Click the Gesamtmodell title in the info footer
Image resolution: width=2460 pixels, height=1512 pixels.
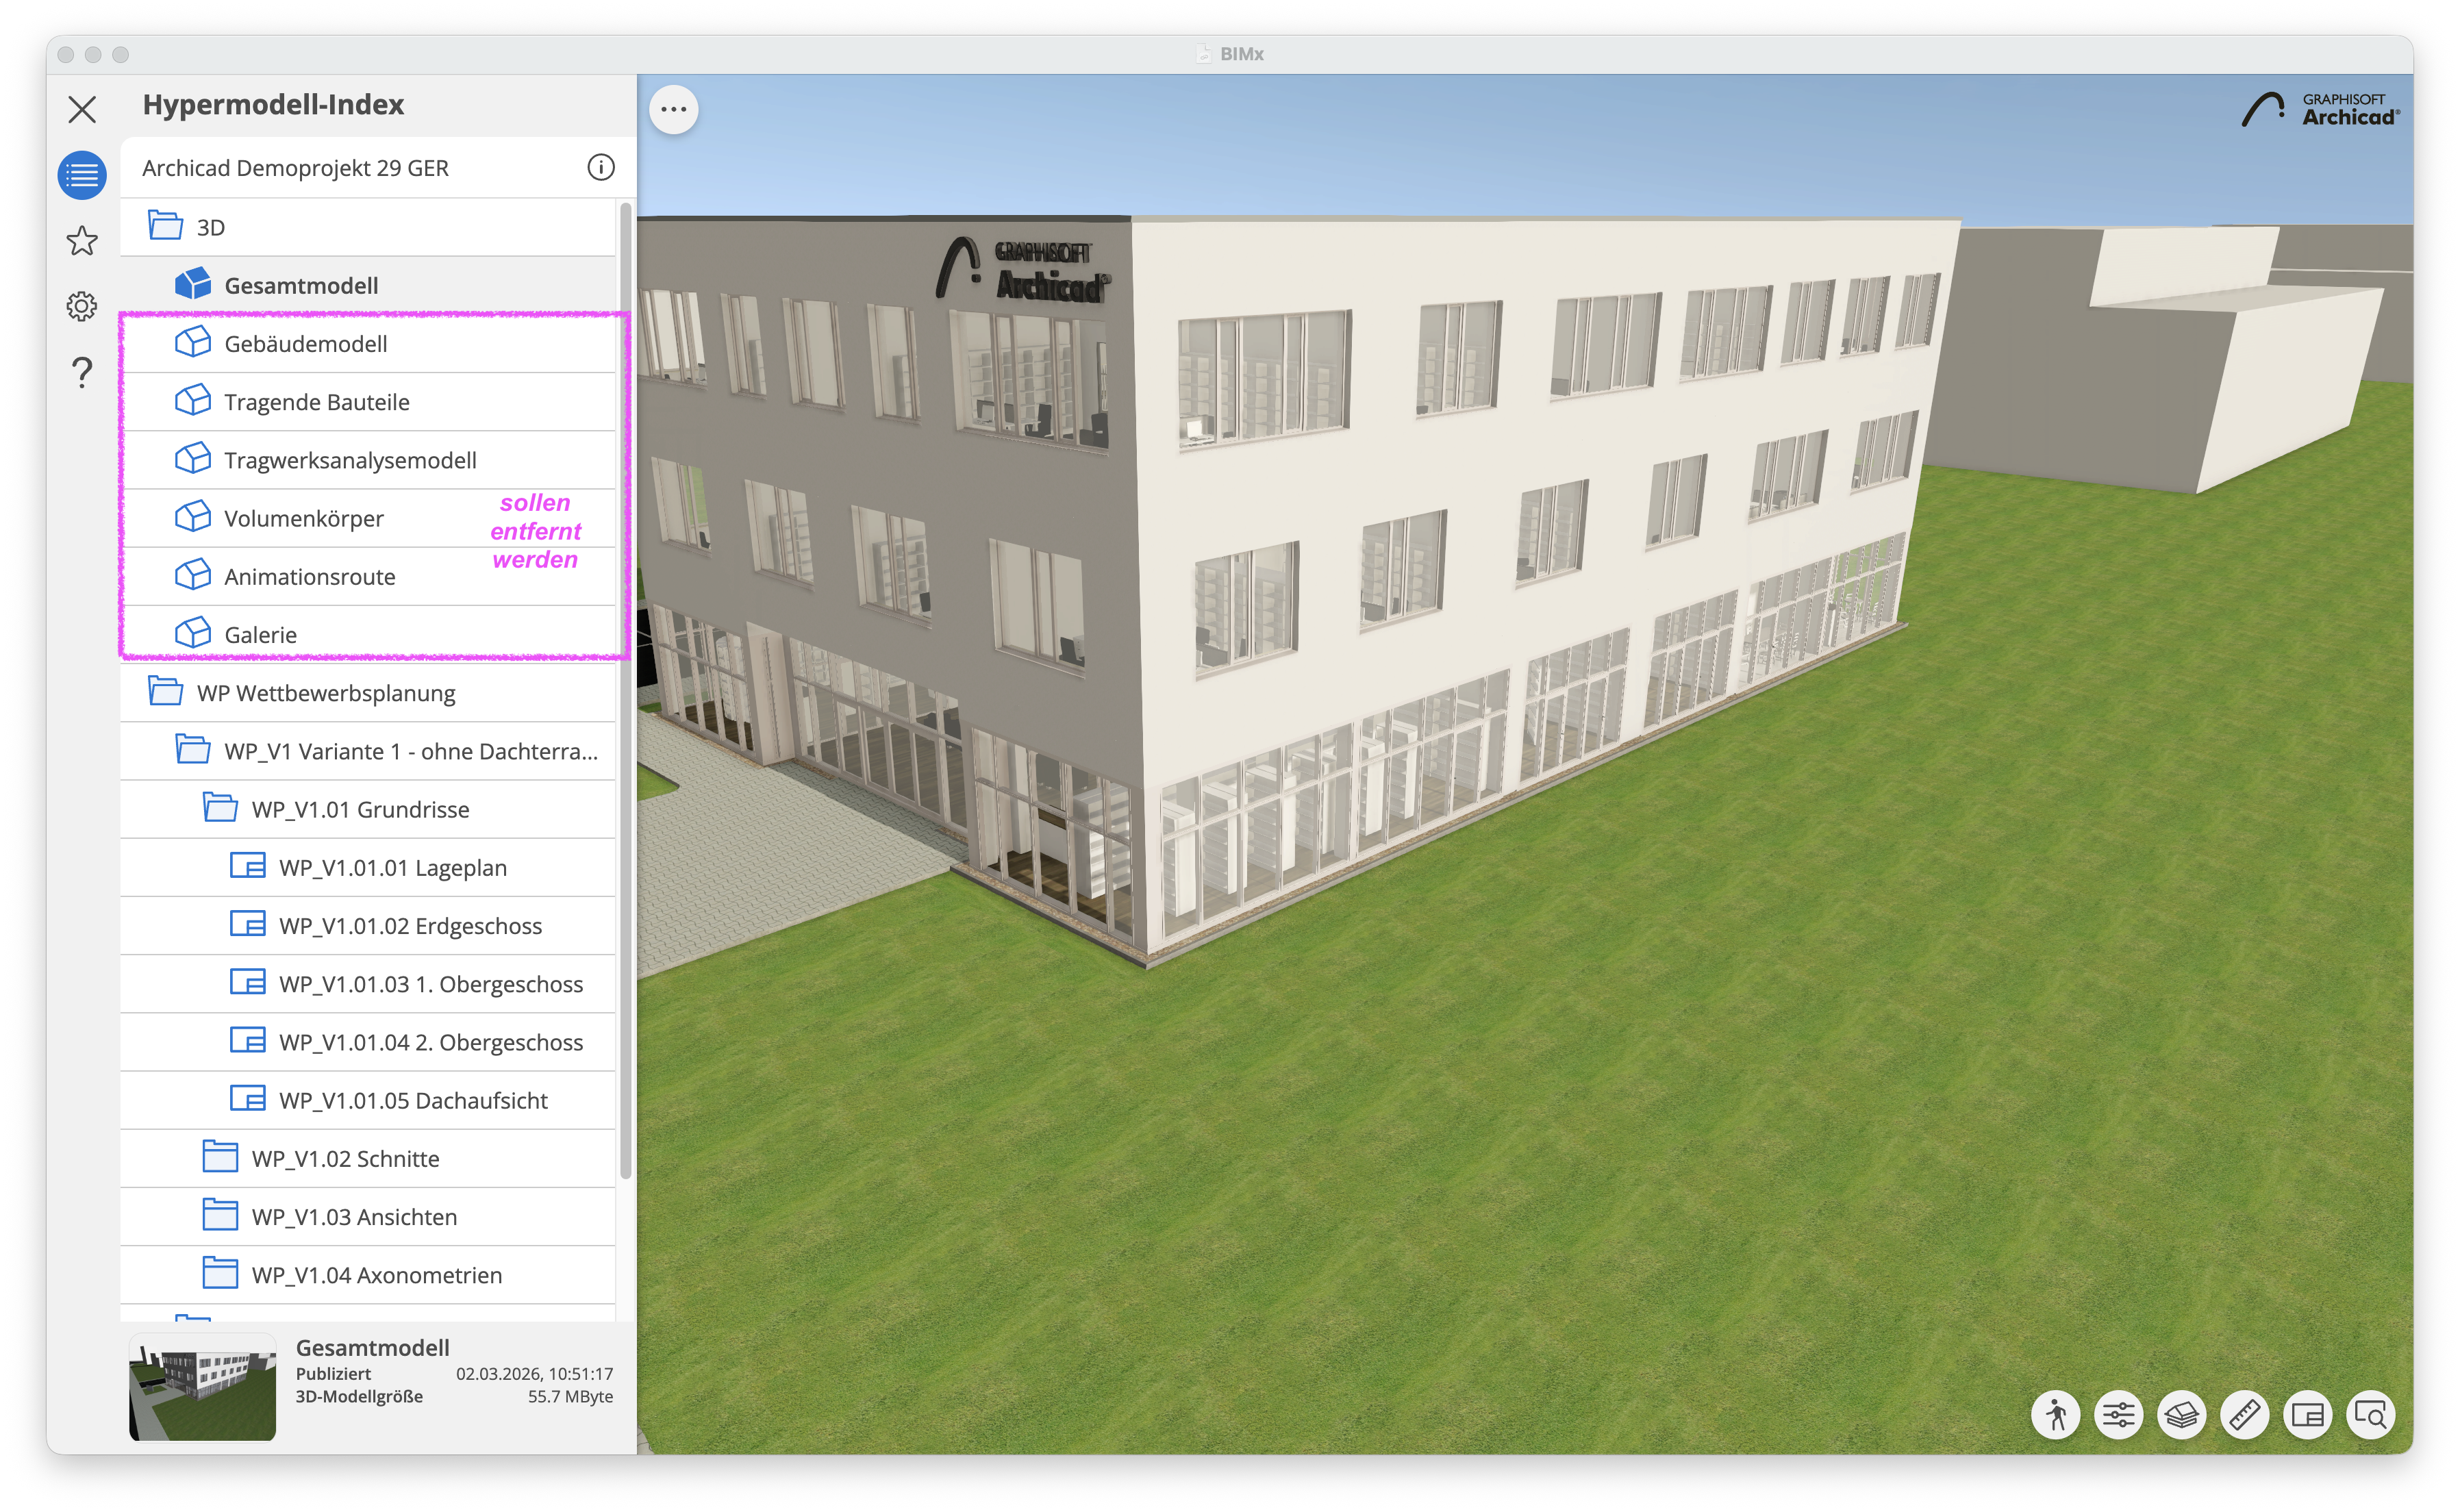(372, 1347)
